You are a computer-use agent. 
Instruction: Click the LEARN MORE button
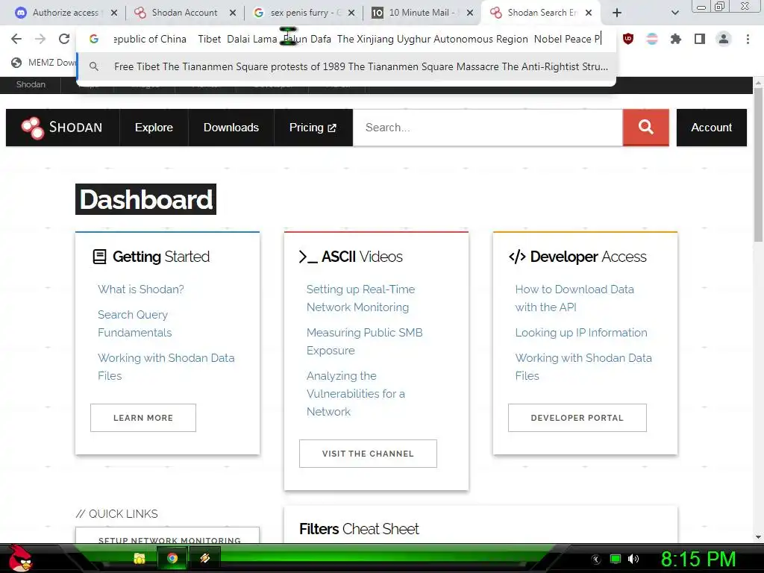pos(143,418)
